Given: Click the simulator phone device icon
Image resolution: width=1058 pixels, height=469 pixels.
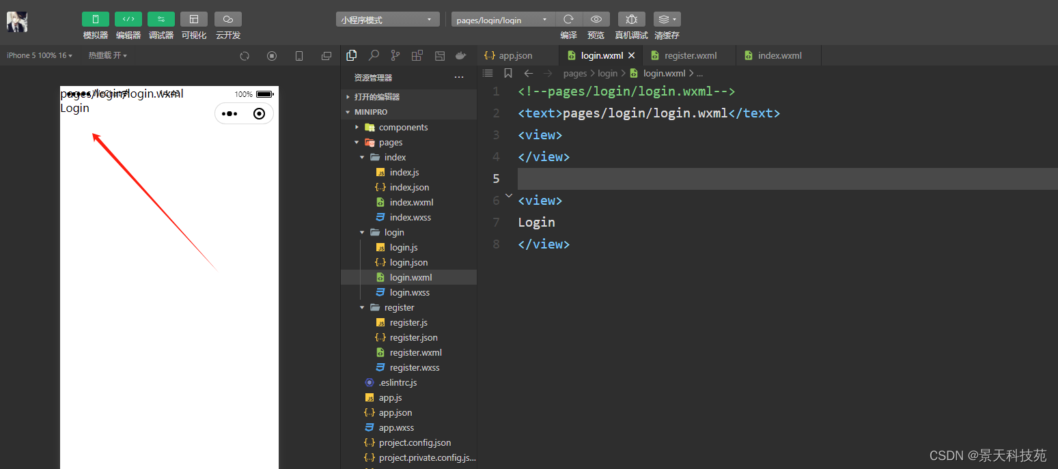Looking at the screenshot, I should click(x=299, y=56).
